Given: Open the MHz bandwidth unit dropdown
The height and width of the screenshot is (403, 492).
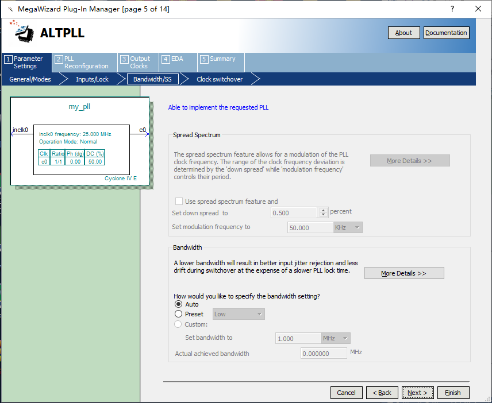Looking at the screenshot, I should (336, 339).
